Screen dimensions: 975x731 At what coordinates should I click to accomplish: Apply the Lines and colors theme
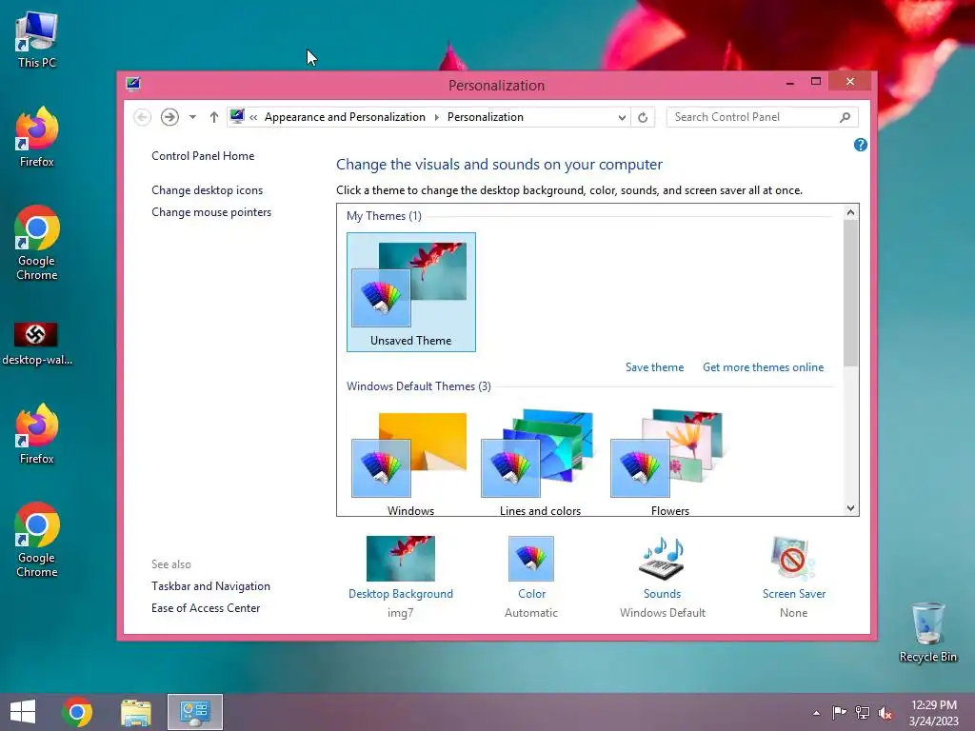click(540, 464)
